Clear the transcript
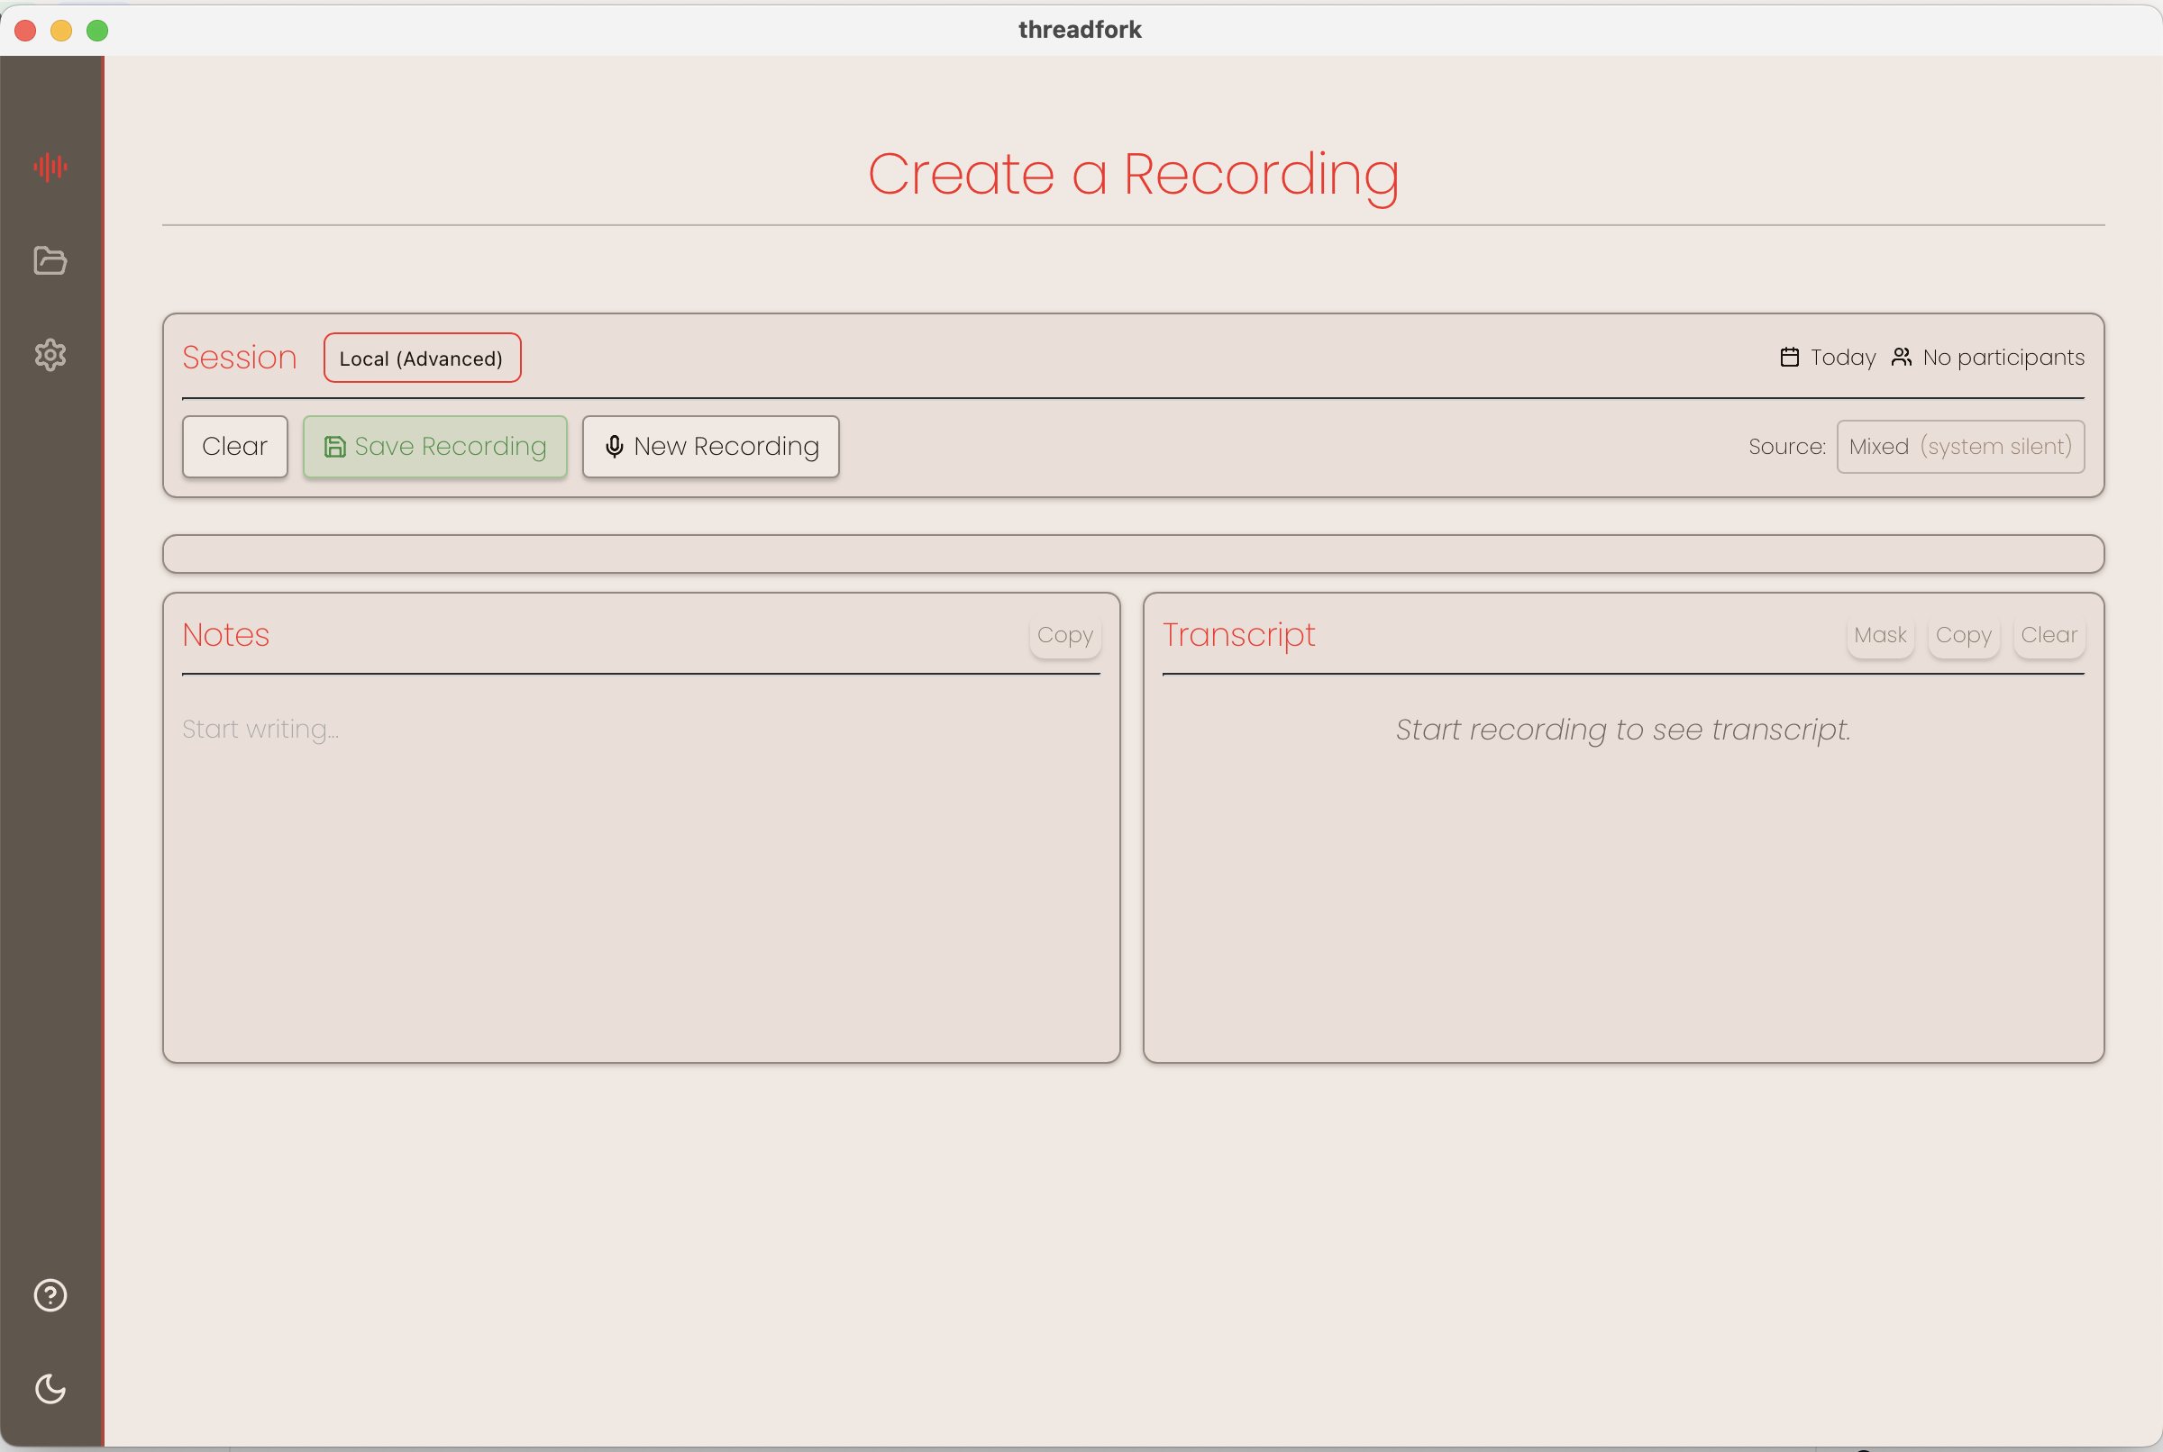 [x=2049, y=634]
